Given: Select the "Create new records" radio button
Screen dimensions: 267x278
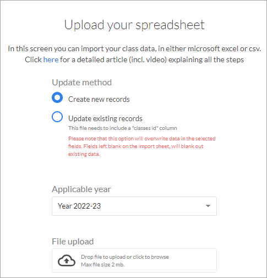Looking at the screenshot, I should (x=57, y=97).
